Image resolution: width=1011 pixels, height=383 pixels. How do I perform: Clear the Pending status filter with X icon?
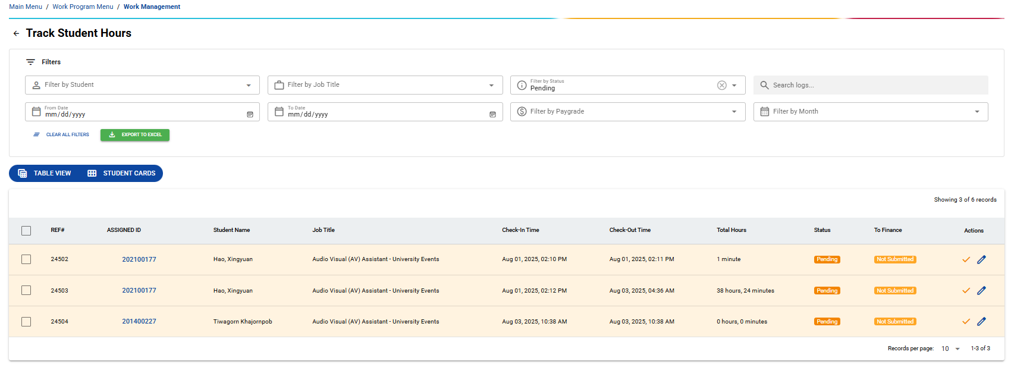(721, 85)
